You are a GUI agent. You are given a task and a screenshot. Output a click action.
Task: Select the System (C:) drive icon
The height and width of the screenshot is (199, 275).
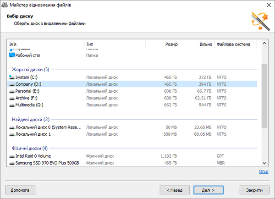coord(11,77)
